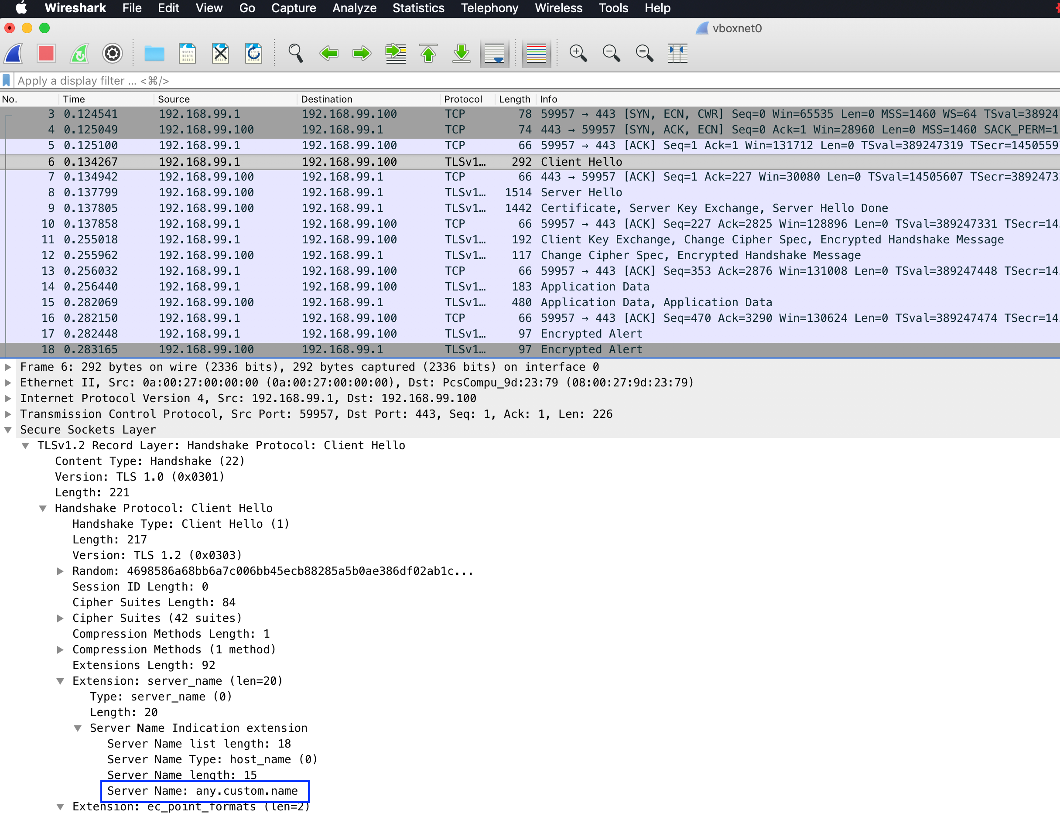This screenshot has height=813, width=1060.
Task: Open the Wireless menu
Action: pyautogui.click(x=558, y=8)
